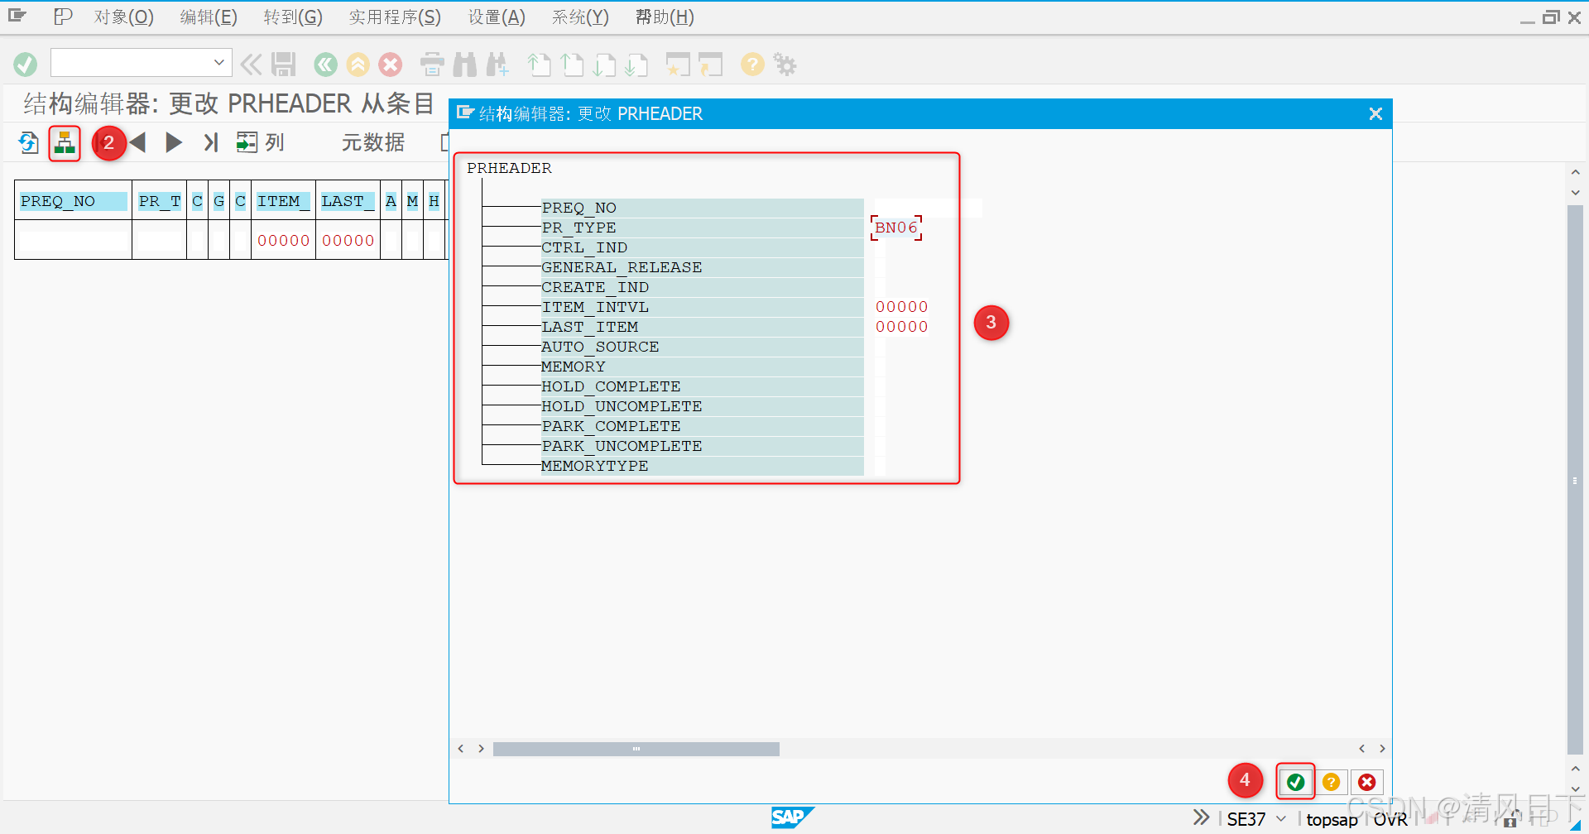Screen dimensions: 1589x834
Task: Click the red Cancel icon in main toolbar
Action: pyautogui.click(x=391, y=64)
